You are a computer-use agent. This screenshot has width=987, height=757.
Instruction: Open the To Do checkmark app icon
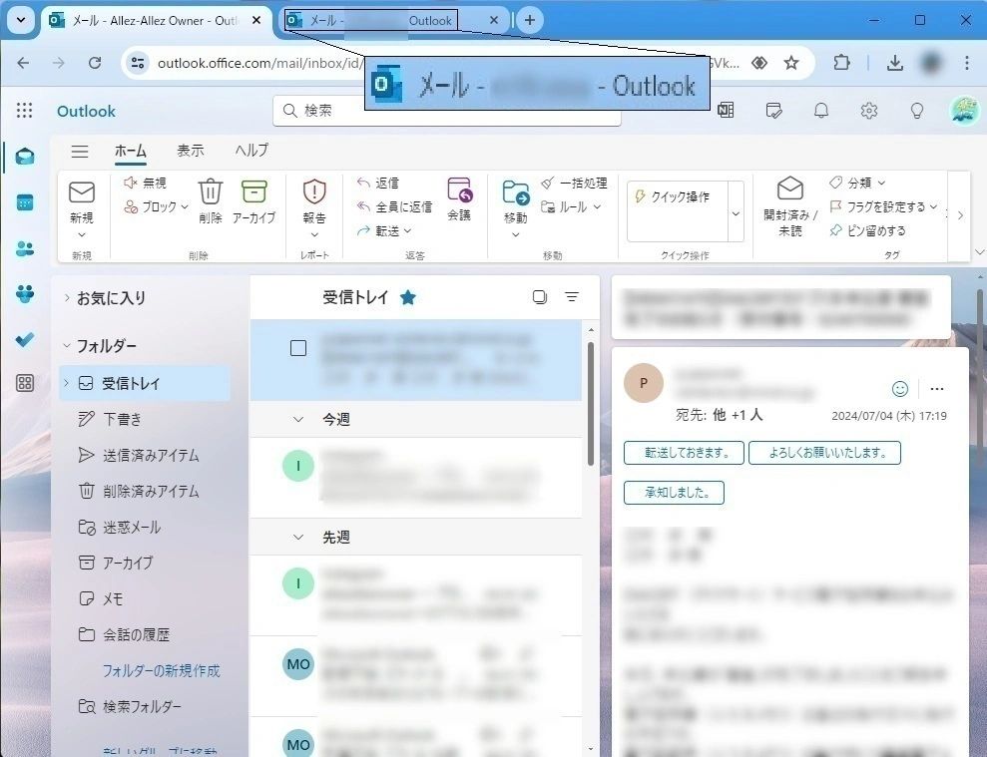(x=25, y=340)
